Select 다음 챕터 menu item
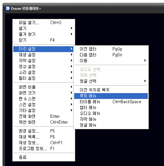Screen dimensions: 164x166 click(111, 55)
